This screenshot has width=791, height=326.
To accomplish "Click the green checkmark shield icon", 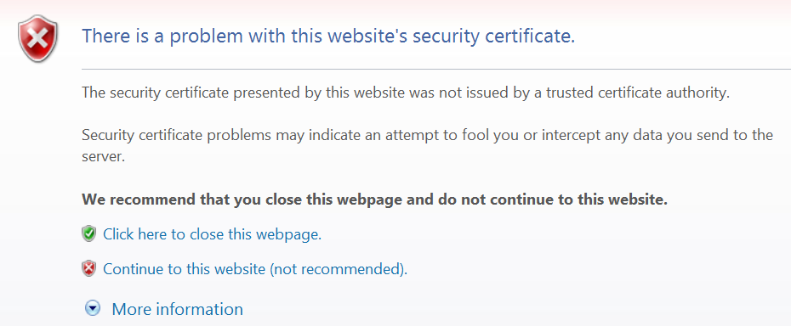I will pyautogui.click(x=88, y=233).
